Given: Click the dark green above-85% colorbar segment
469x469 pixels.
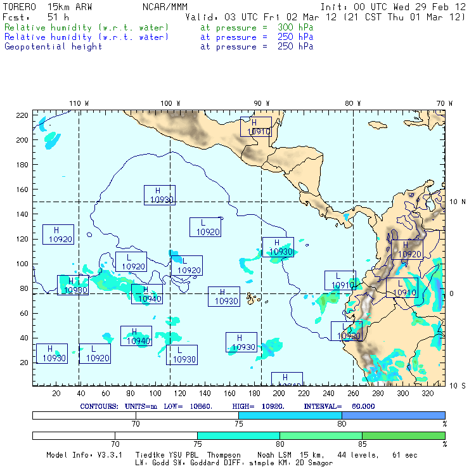Looking at the screenshot, I should tap(404, 435).
